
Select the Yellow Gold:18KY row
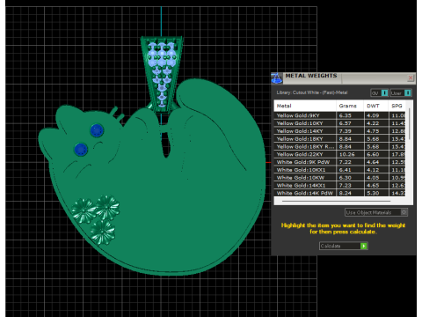click(x=340, y=139)
